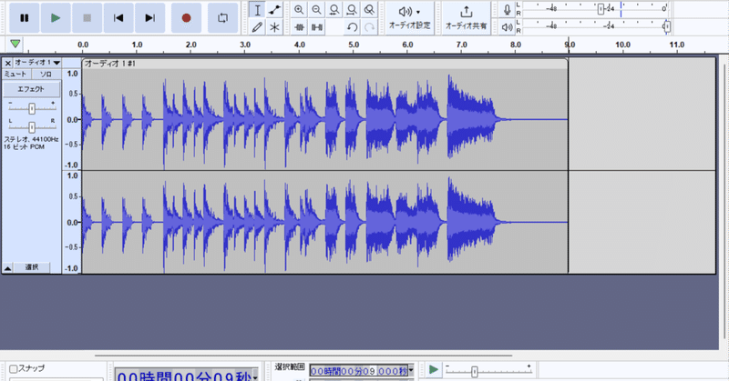Click the 選択範囲 selection start time field
Viewport: 729px width, 381px height.
click(x=358, y=370)
